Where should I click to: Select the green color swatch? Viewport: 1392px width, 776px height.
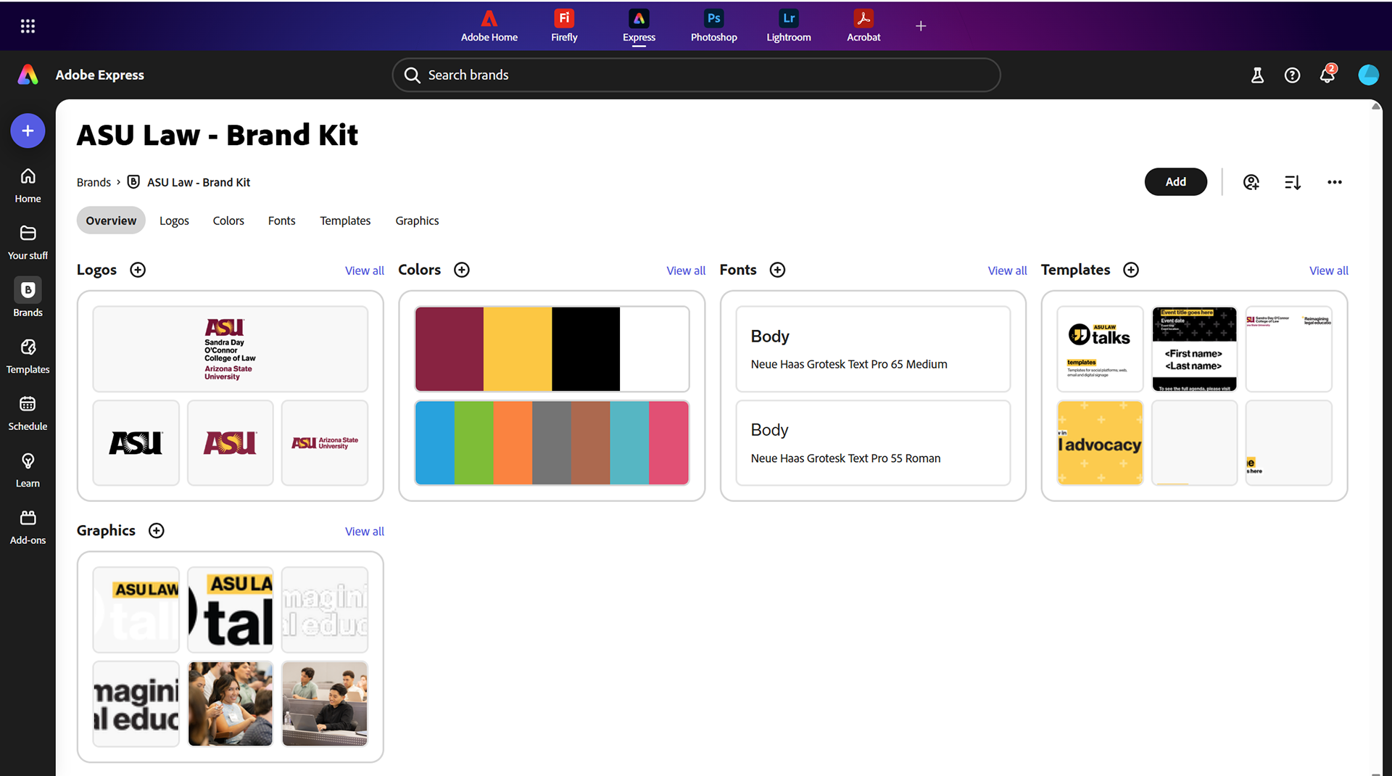pyautogui.click(x=474, y=442)
